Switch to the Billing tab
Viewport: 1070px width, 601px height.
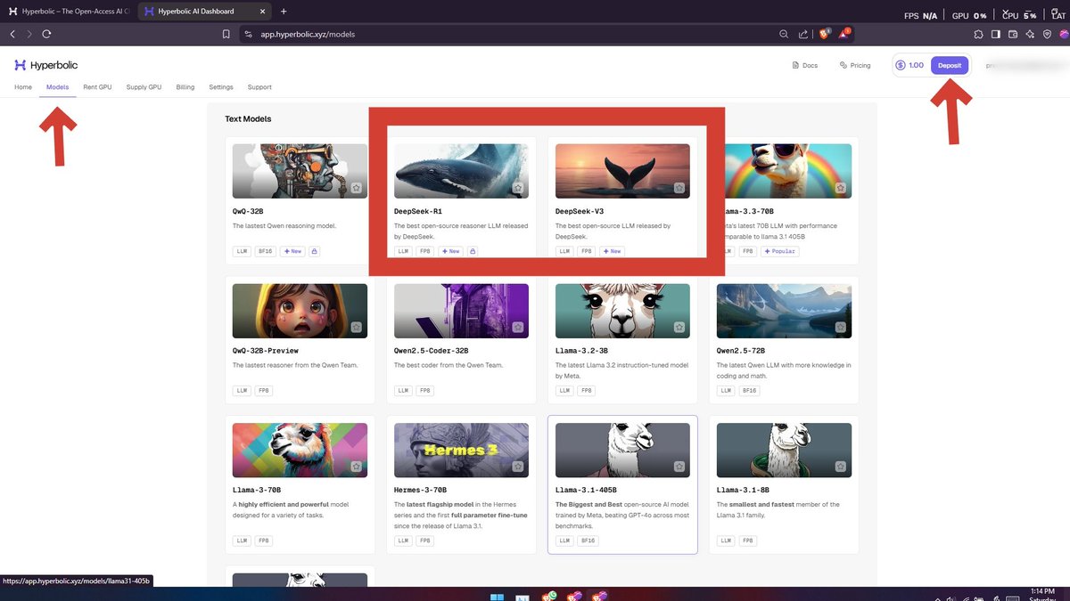click(185, 87)
